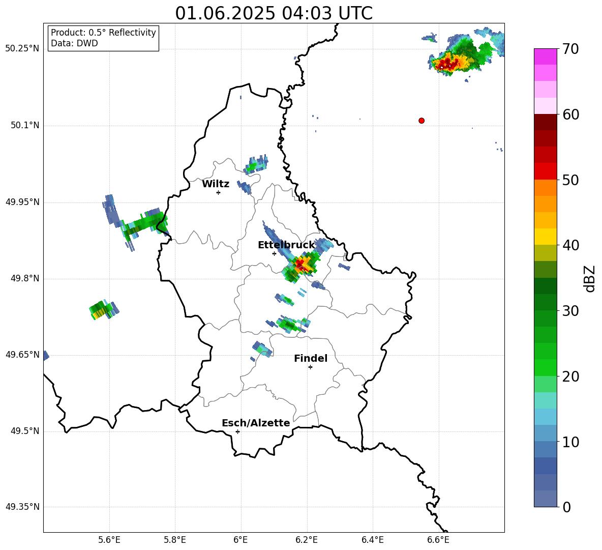Click the latitude label '50.25°N'
The height and width of the screenshot is (550, 602).
click(x=22, y=49)
